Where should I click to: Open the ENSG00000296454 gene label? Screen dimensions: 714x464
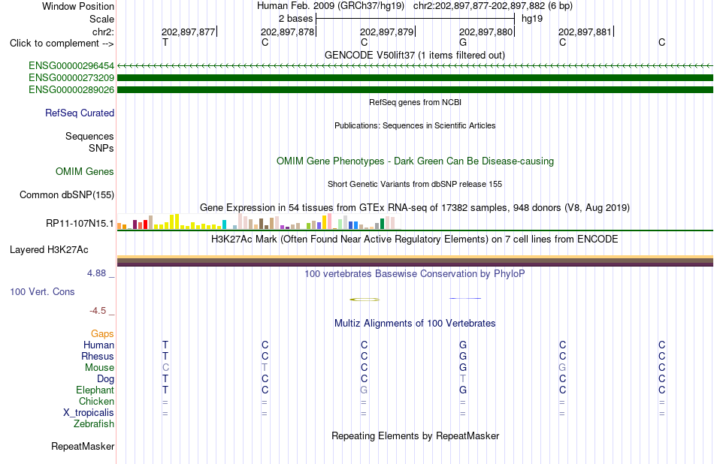71,66
